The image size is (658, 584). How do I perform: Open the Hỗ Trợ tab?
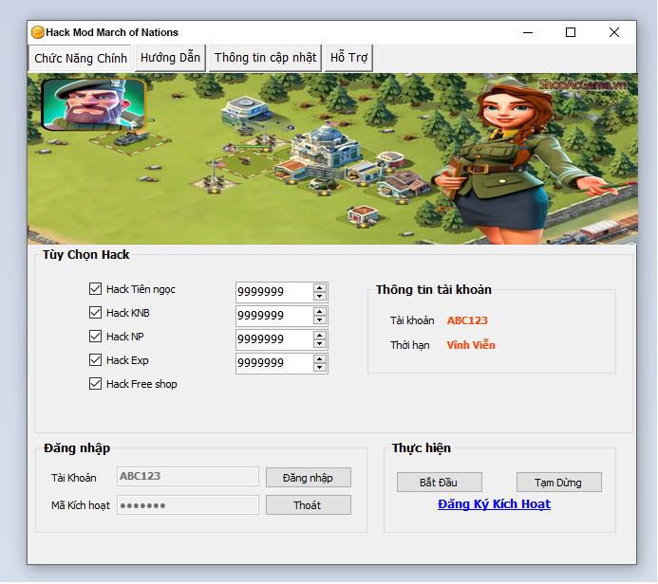point(348,58)
